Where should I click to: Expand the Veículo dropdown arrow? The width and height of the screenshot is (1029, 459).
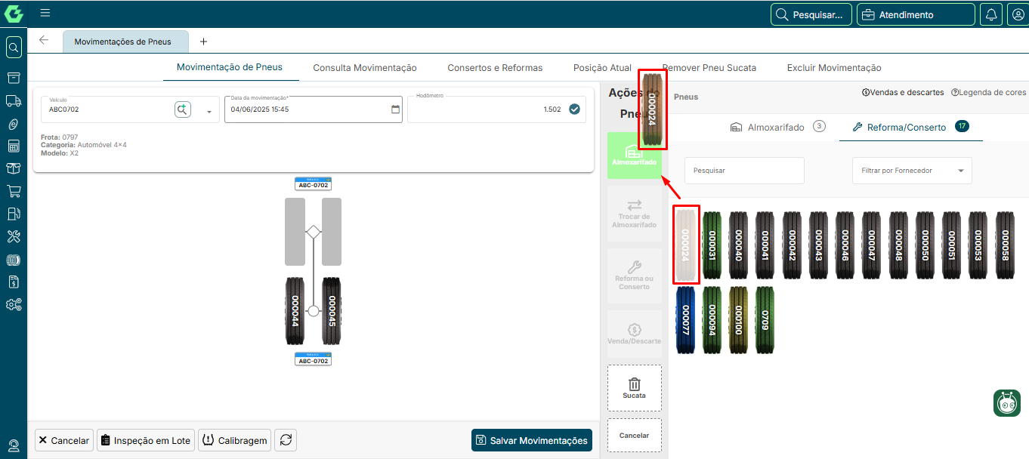tap(209, 111)
